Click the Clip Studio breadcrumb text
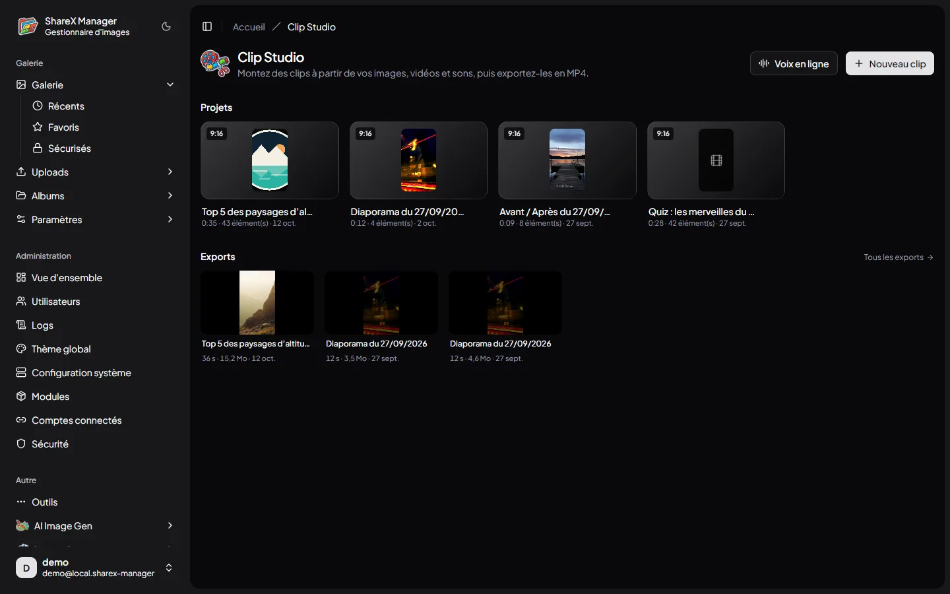This screenshot has height=594, width=950. pos(311,27)
